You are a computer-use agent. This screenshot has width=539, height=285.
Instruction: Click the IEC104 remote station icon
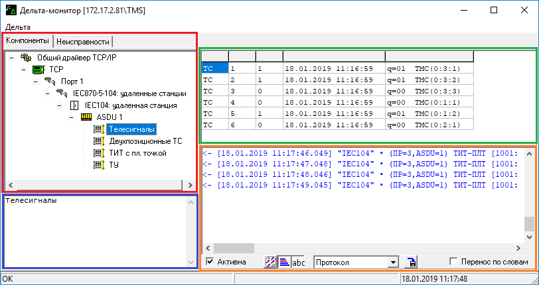74,105
